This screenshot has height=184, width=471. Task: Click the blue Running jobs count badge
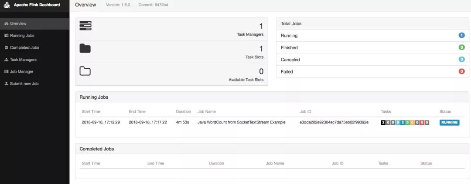point(461,36)
